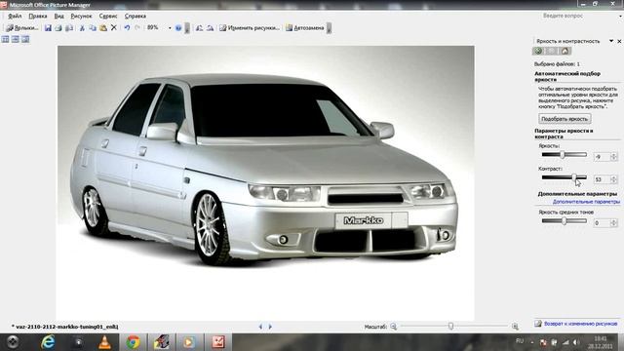Switch to single picture view mode

(x=25, y=39)
